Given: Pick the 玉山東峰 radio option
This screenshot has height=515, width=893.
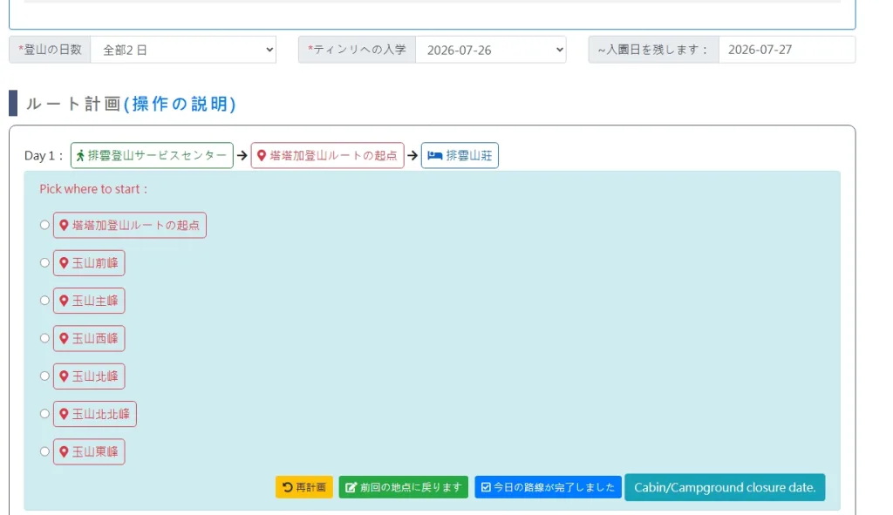Looking at the screenshot, I should pyautogui.click(x=44, y=451).
